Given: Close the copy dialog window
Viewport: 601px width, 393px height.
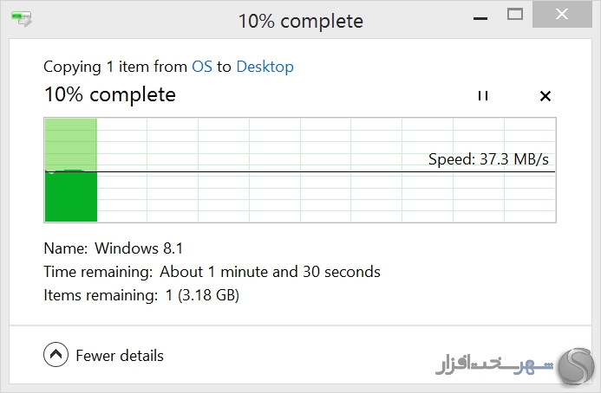Looking at the screenshot, I should 562,14.
